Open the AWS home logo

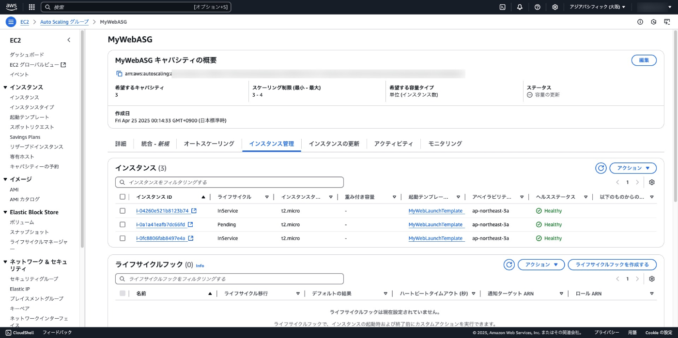pos(12,7)
